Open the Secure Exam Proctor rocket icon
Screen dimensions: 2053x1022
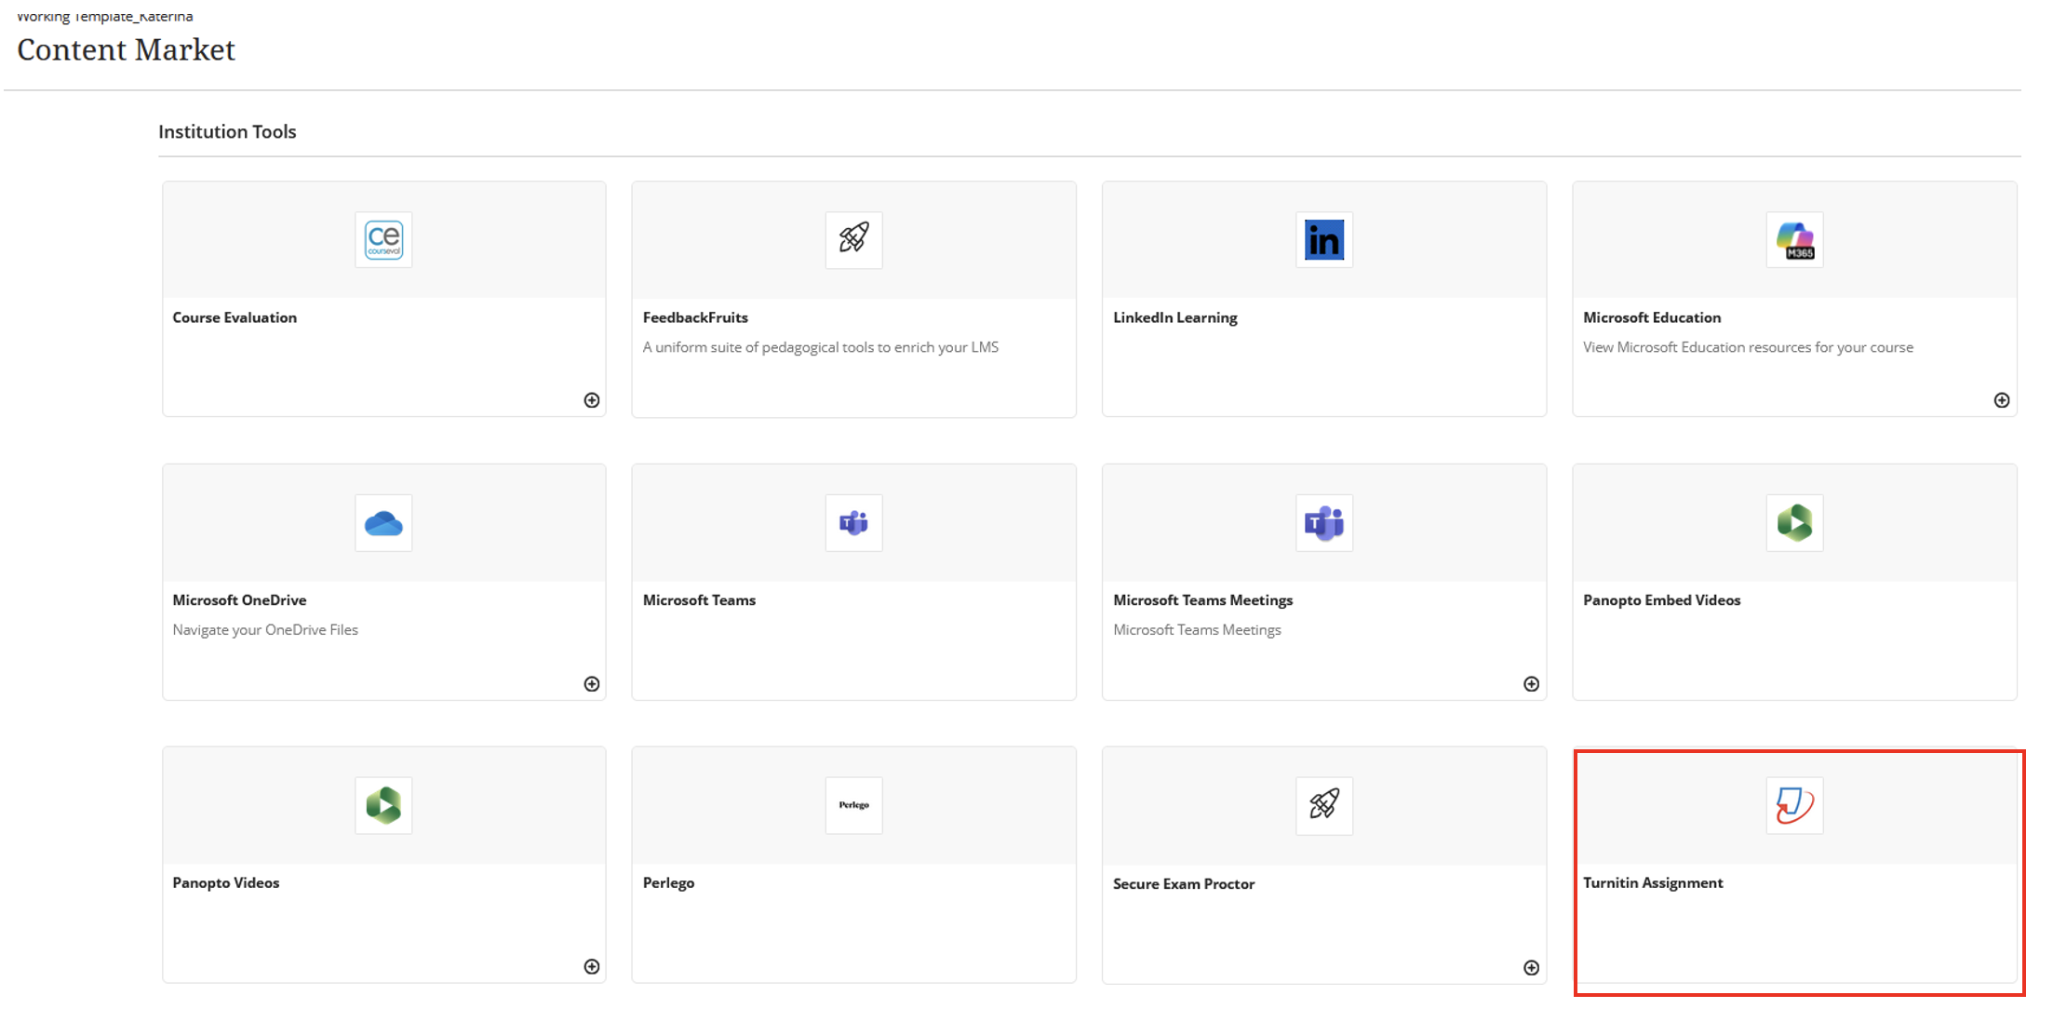click(1324, 805)
